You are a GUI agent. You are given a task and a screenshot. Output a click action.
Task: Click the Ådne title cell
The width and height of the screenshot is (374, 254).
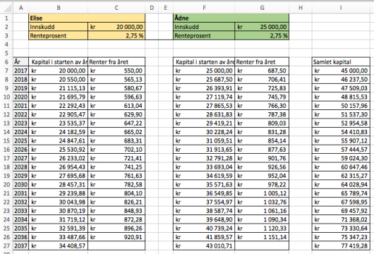231,18
